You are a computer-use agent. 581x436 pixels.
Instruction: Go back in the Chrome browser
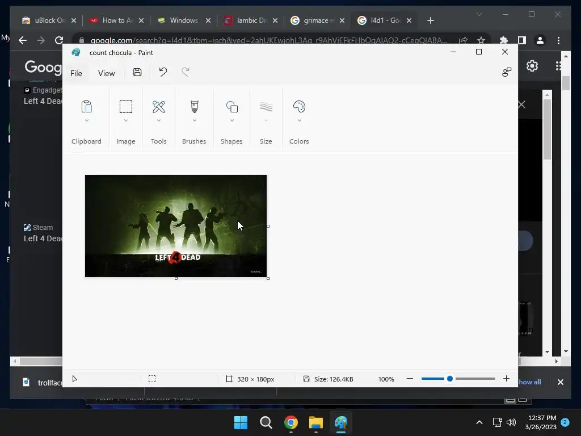click(x=23, y=40)
